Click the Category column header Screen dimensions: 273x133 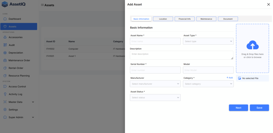[x=118, y=41]
